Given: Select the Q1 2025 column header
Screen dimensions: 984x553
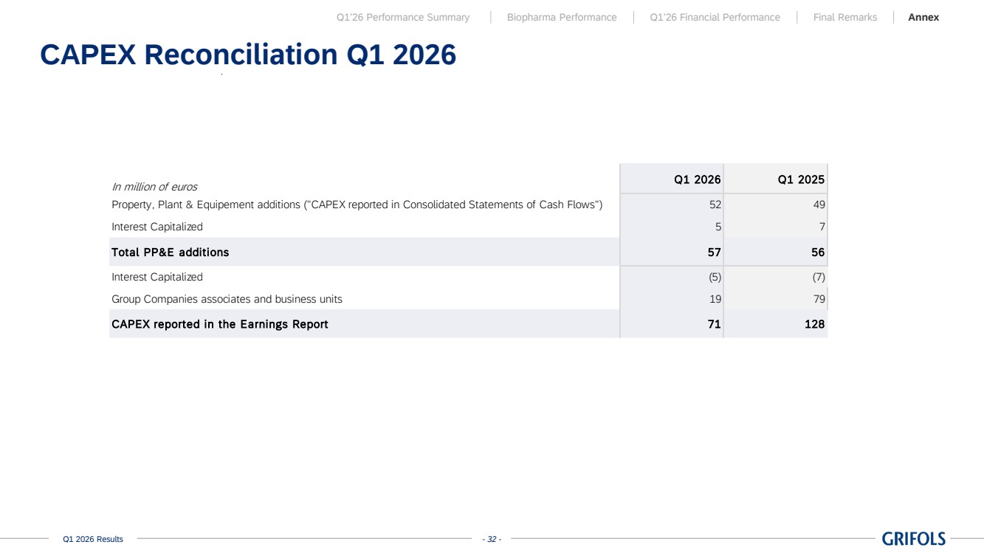Looking at the screenshot, I should coord(801,179).
